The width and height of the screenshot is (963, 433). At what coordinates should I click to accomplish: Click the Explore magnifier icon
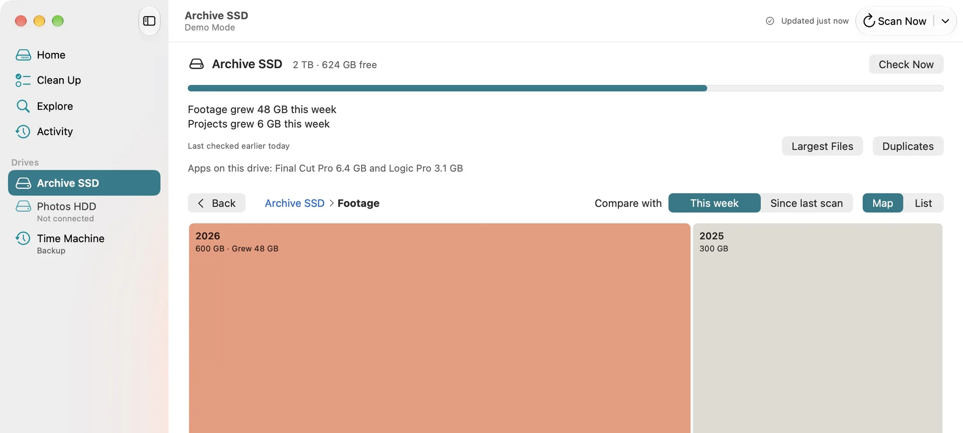coord(23,106)
